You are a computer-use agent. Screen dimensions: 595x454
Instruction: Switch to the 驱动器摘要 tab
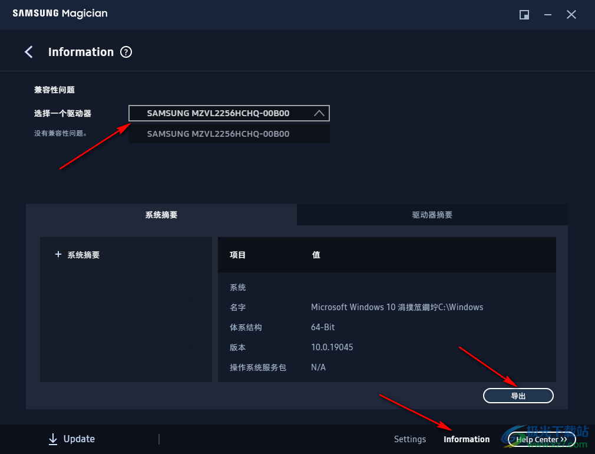point(432,215)
